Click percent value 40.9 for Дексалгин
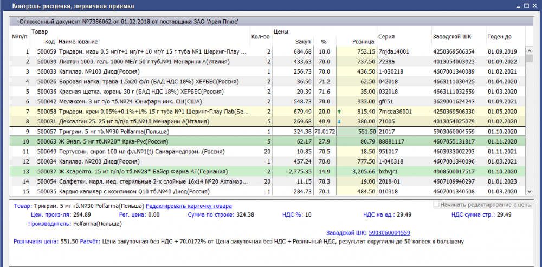The height and width of the screenshot is (267, 542). (x=325, y=121)
